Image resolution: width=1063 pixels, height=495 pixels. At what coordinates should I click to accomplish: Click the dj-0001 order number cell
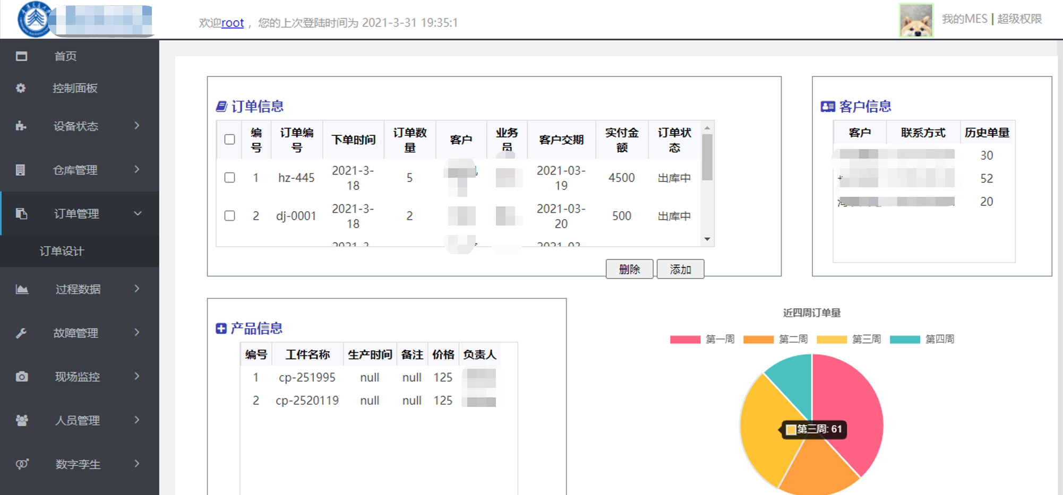[x=296, y=216]
